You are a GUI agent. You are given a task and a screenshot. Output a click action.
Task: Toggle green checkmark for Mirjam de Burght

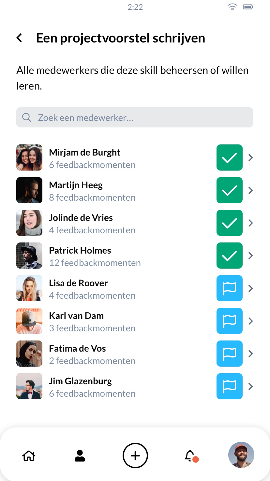tap(229, 158)
